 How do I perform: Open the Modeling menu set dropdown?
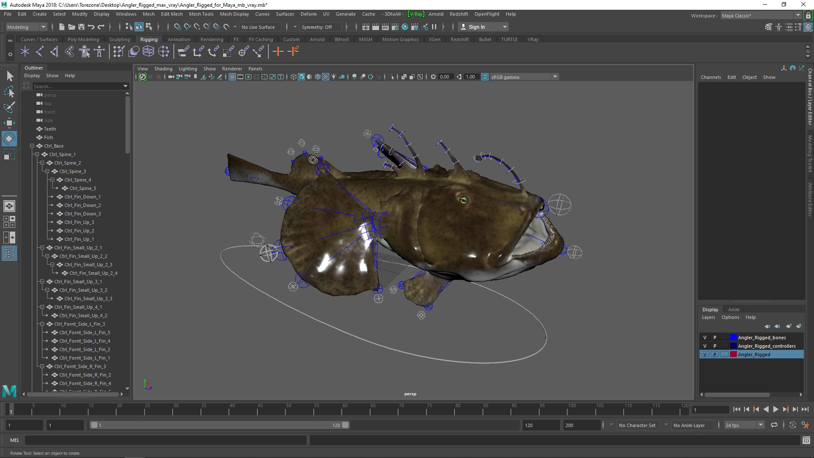click(26, 27)
